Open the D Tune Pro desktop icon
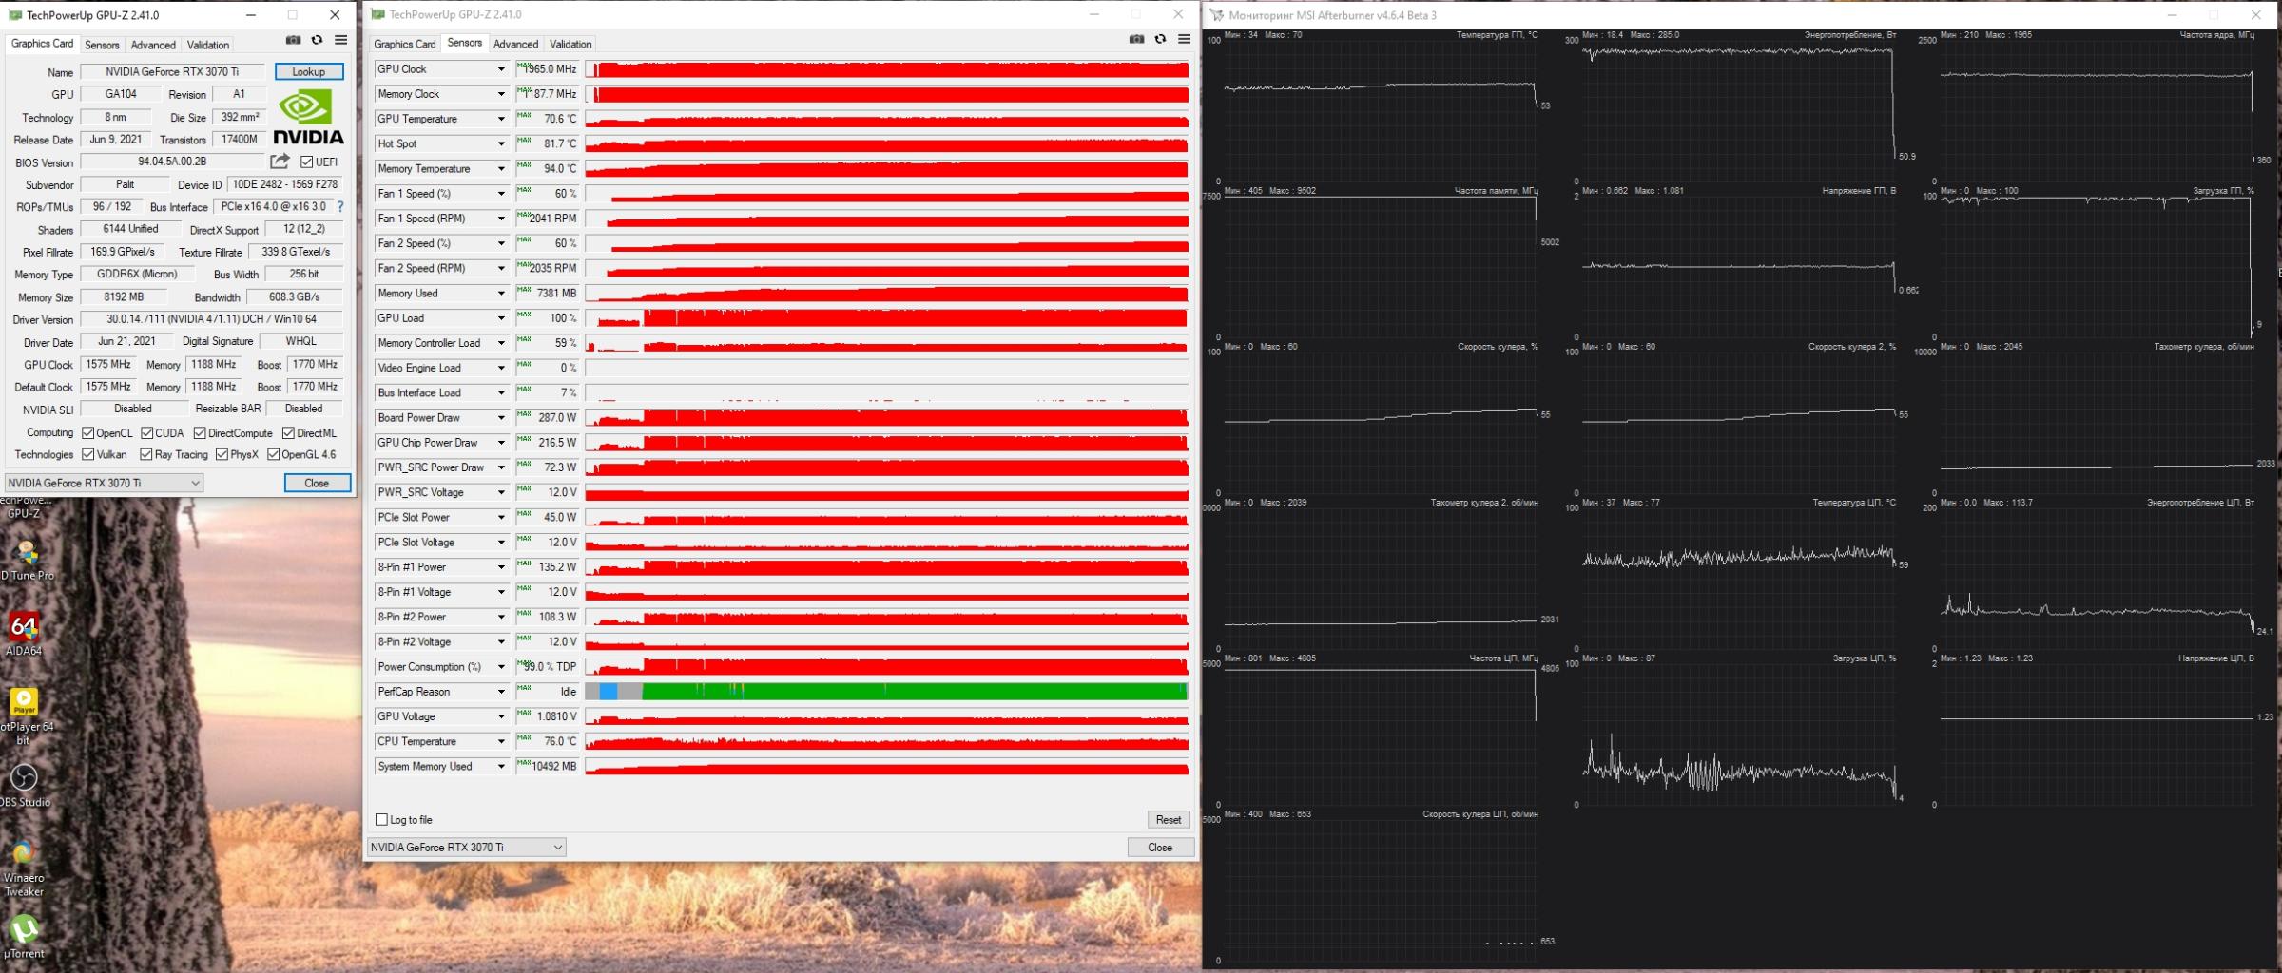Image resolution: width=2282 pixels, height=973 pixels. [x=26, y=561]
